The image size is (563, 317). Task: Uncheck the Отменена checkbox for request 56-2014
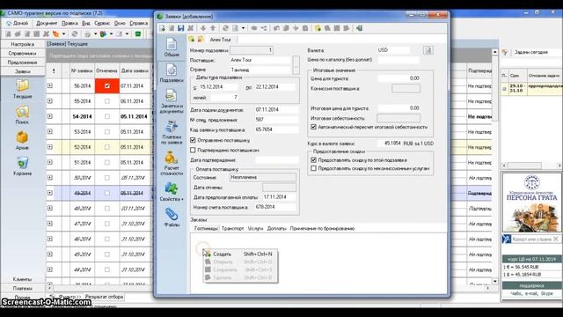click(x=107, y=86)
